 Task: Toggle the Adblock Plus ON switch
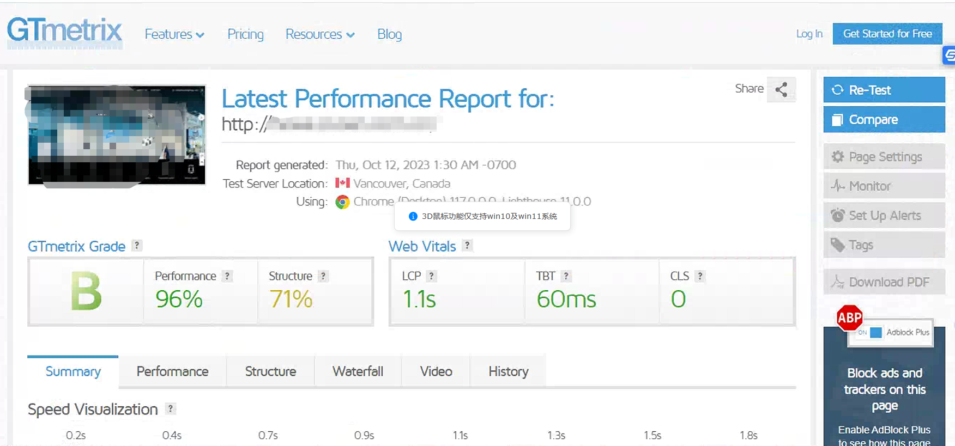pos(870,332)
